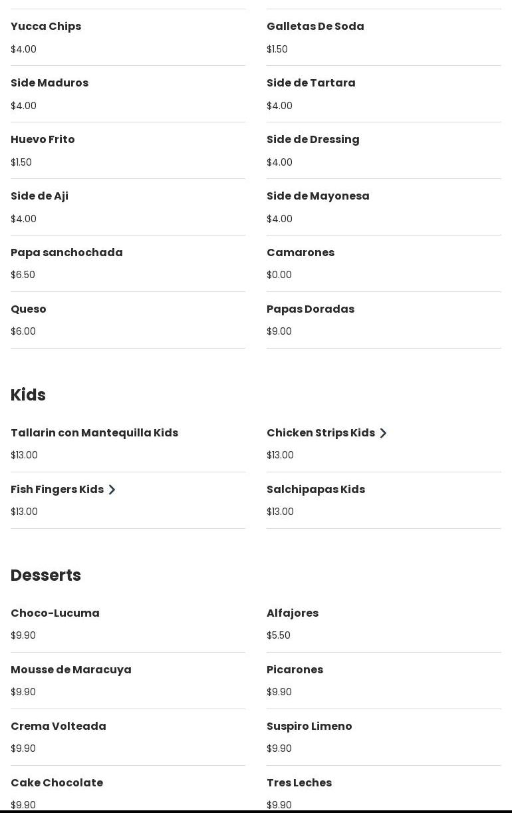
Task: Click the Tres Leches dessert
Action: coord(299,783)
